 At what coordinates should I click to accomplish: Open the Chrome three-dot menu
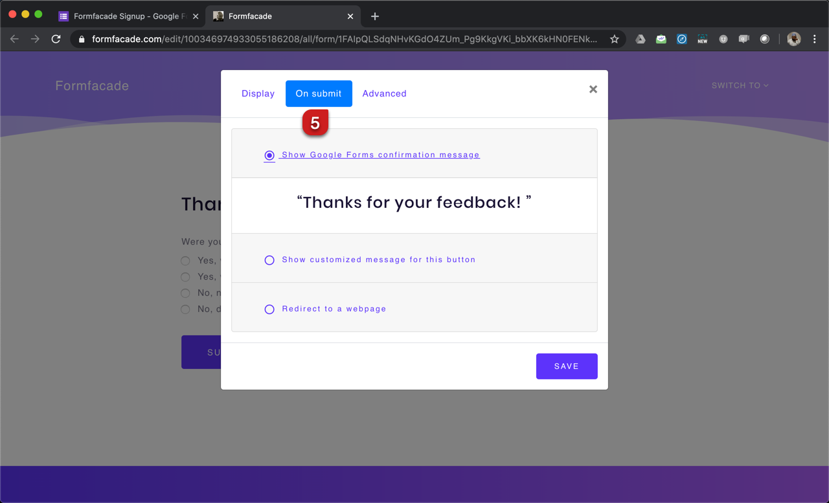tap(815, 39)
